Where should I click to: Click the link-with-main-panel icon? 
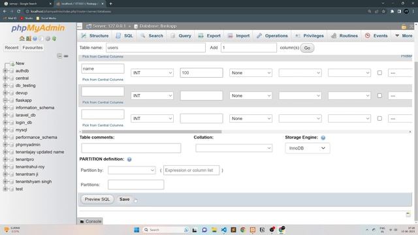[x=66, y=56]
